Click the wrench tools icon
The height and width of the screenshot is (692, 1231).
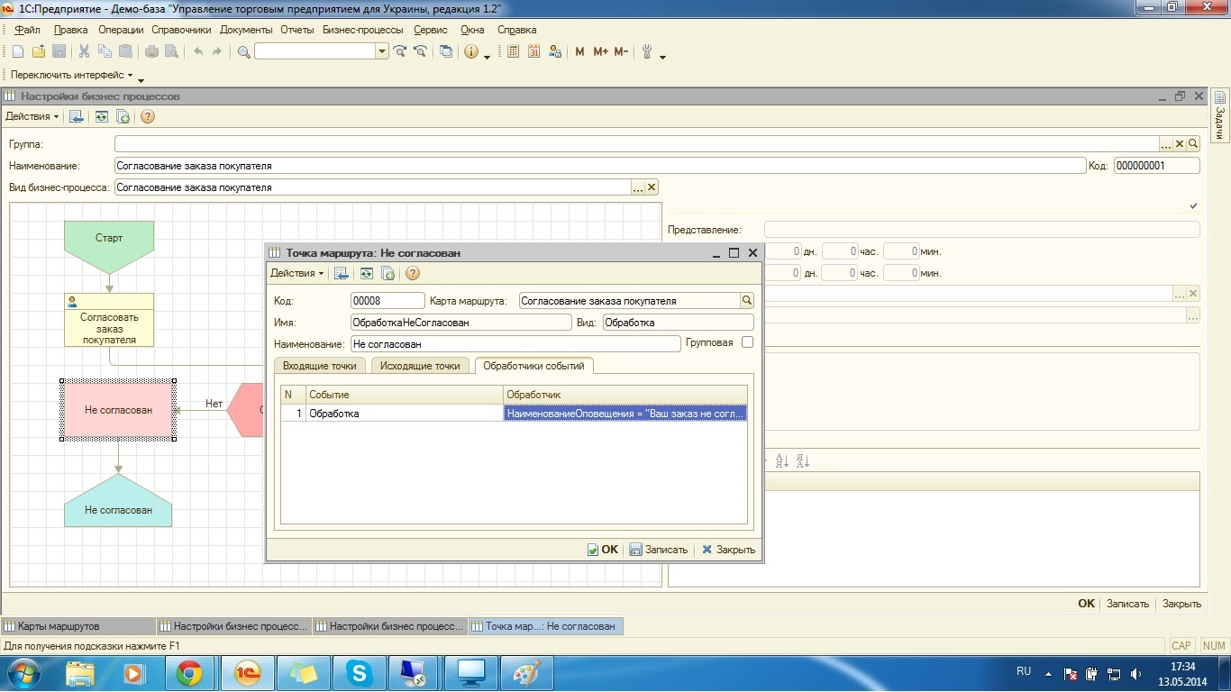click(647, 51)
